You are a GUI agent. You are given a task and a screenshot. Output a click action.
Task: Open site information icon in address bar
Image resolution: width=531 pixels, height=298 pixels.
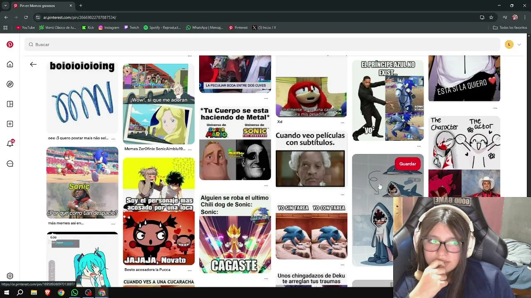click(38, 17)
